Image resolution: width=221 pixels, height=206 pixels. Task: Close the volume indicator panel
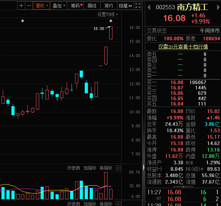pyautogui.click(x=119, y=168)
